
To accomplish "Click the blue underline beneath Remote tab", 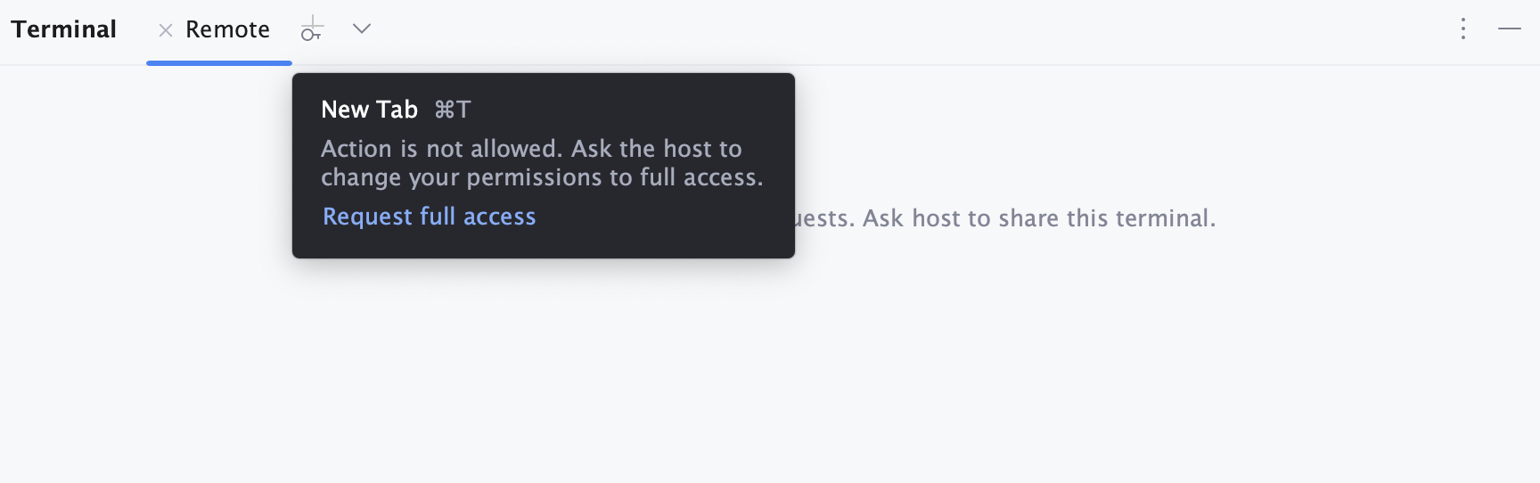I will tap(219, 63).
